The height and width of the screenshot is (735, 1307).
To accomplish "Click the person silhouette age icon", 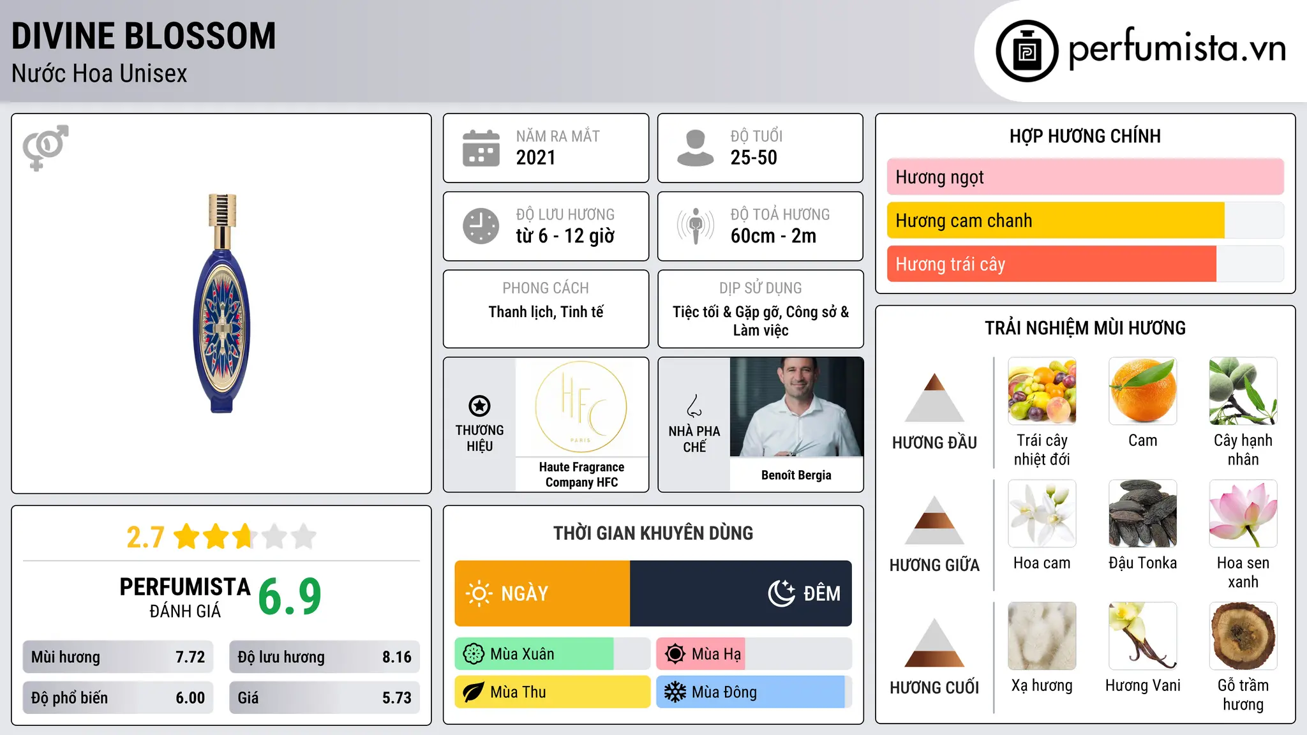I will [x=695, y=148].
